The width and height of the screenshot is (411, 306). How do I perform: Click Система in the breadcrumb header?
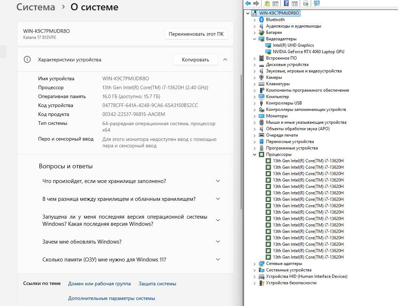(36, 7)
